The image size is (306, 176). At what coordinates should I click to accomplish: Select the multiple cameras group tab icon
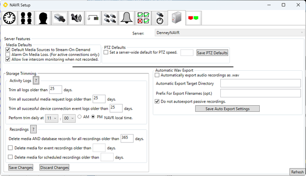pyautogui.click(x=109, y=18)
